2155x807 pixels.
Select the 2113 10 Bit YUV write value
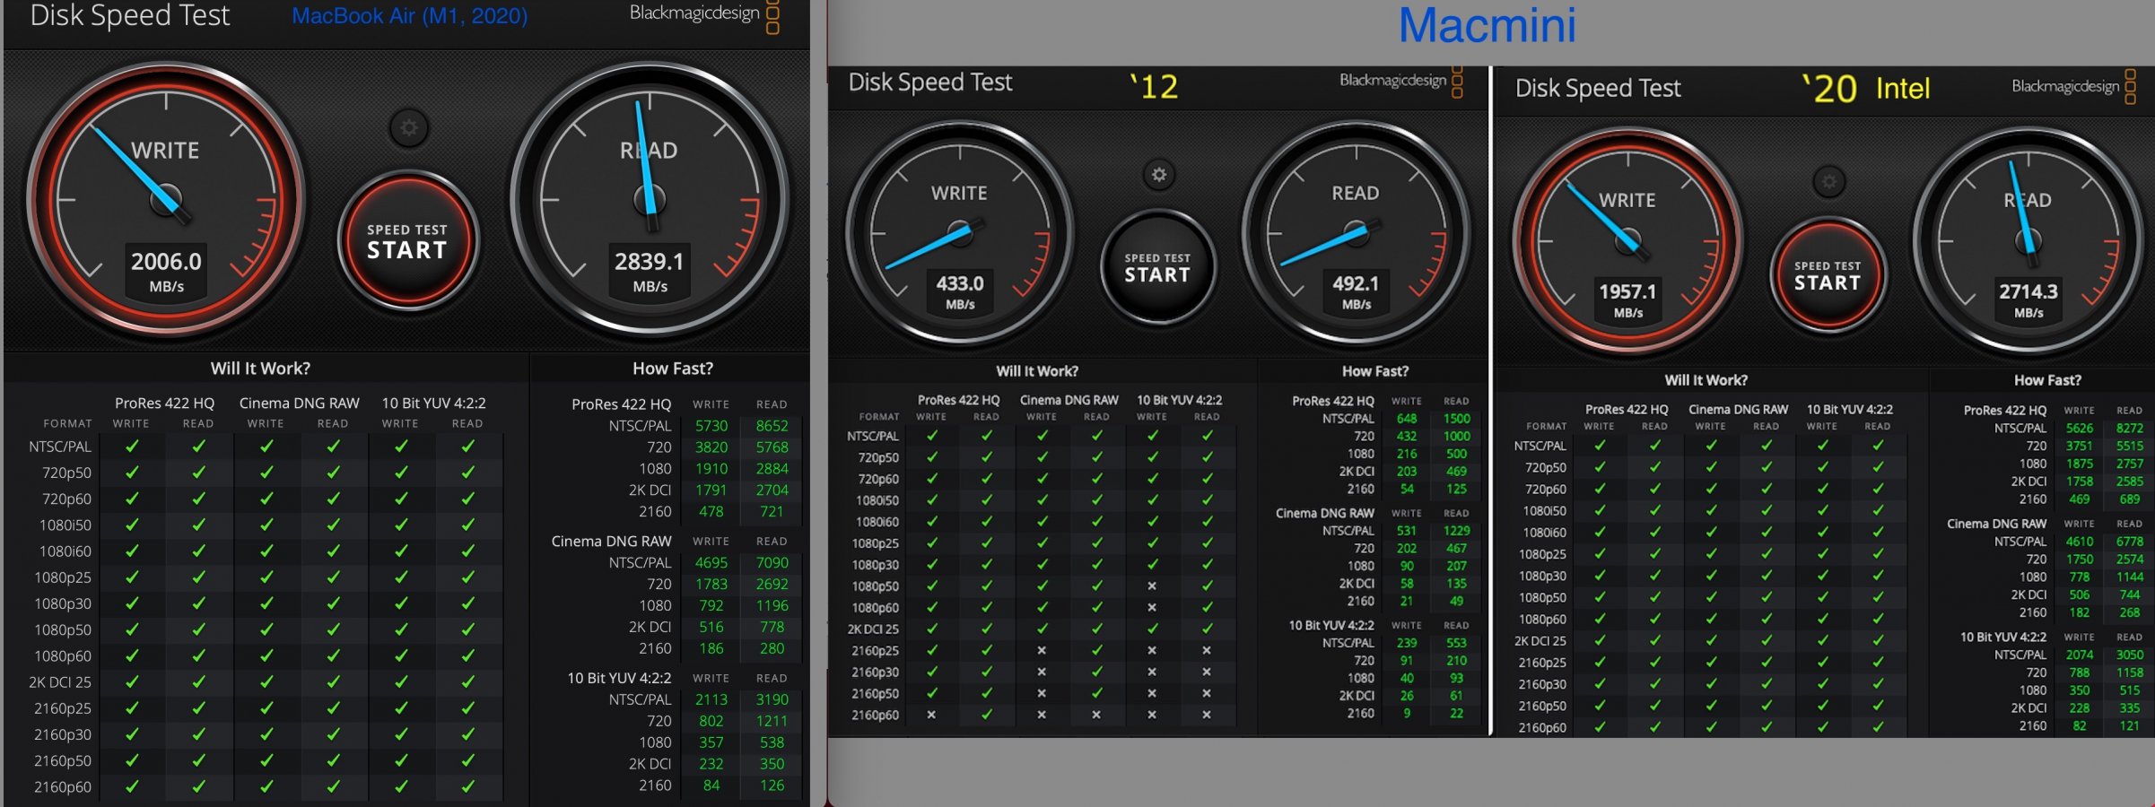click(711, 699)
